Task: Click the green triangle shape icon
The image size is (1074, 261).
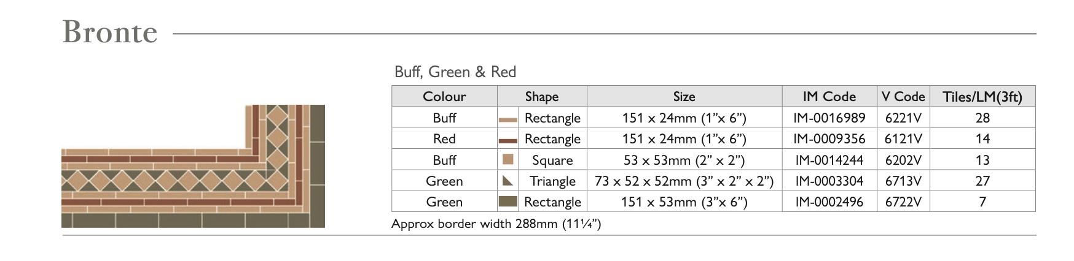Action: pyautogui.click(x=508, y=181)
